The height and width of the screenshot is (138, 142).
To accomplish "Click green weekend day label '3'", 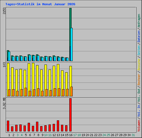I will click(17, 135).
